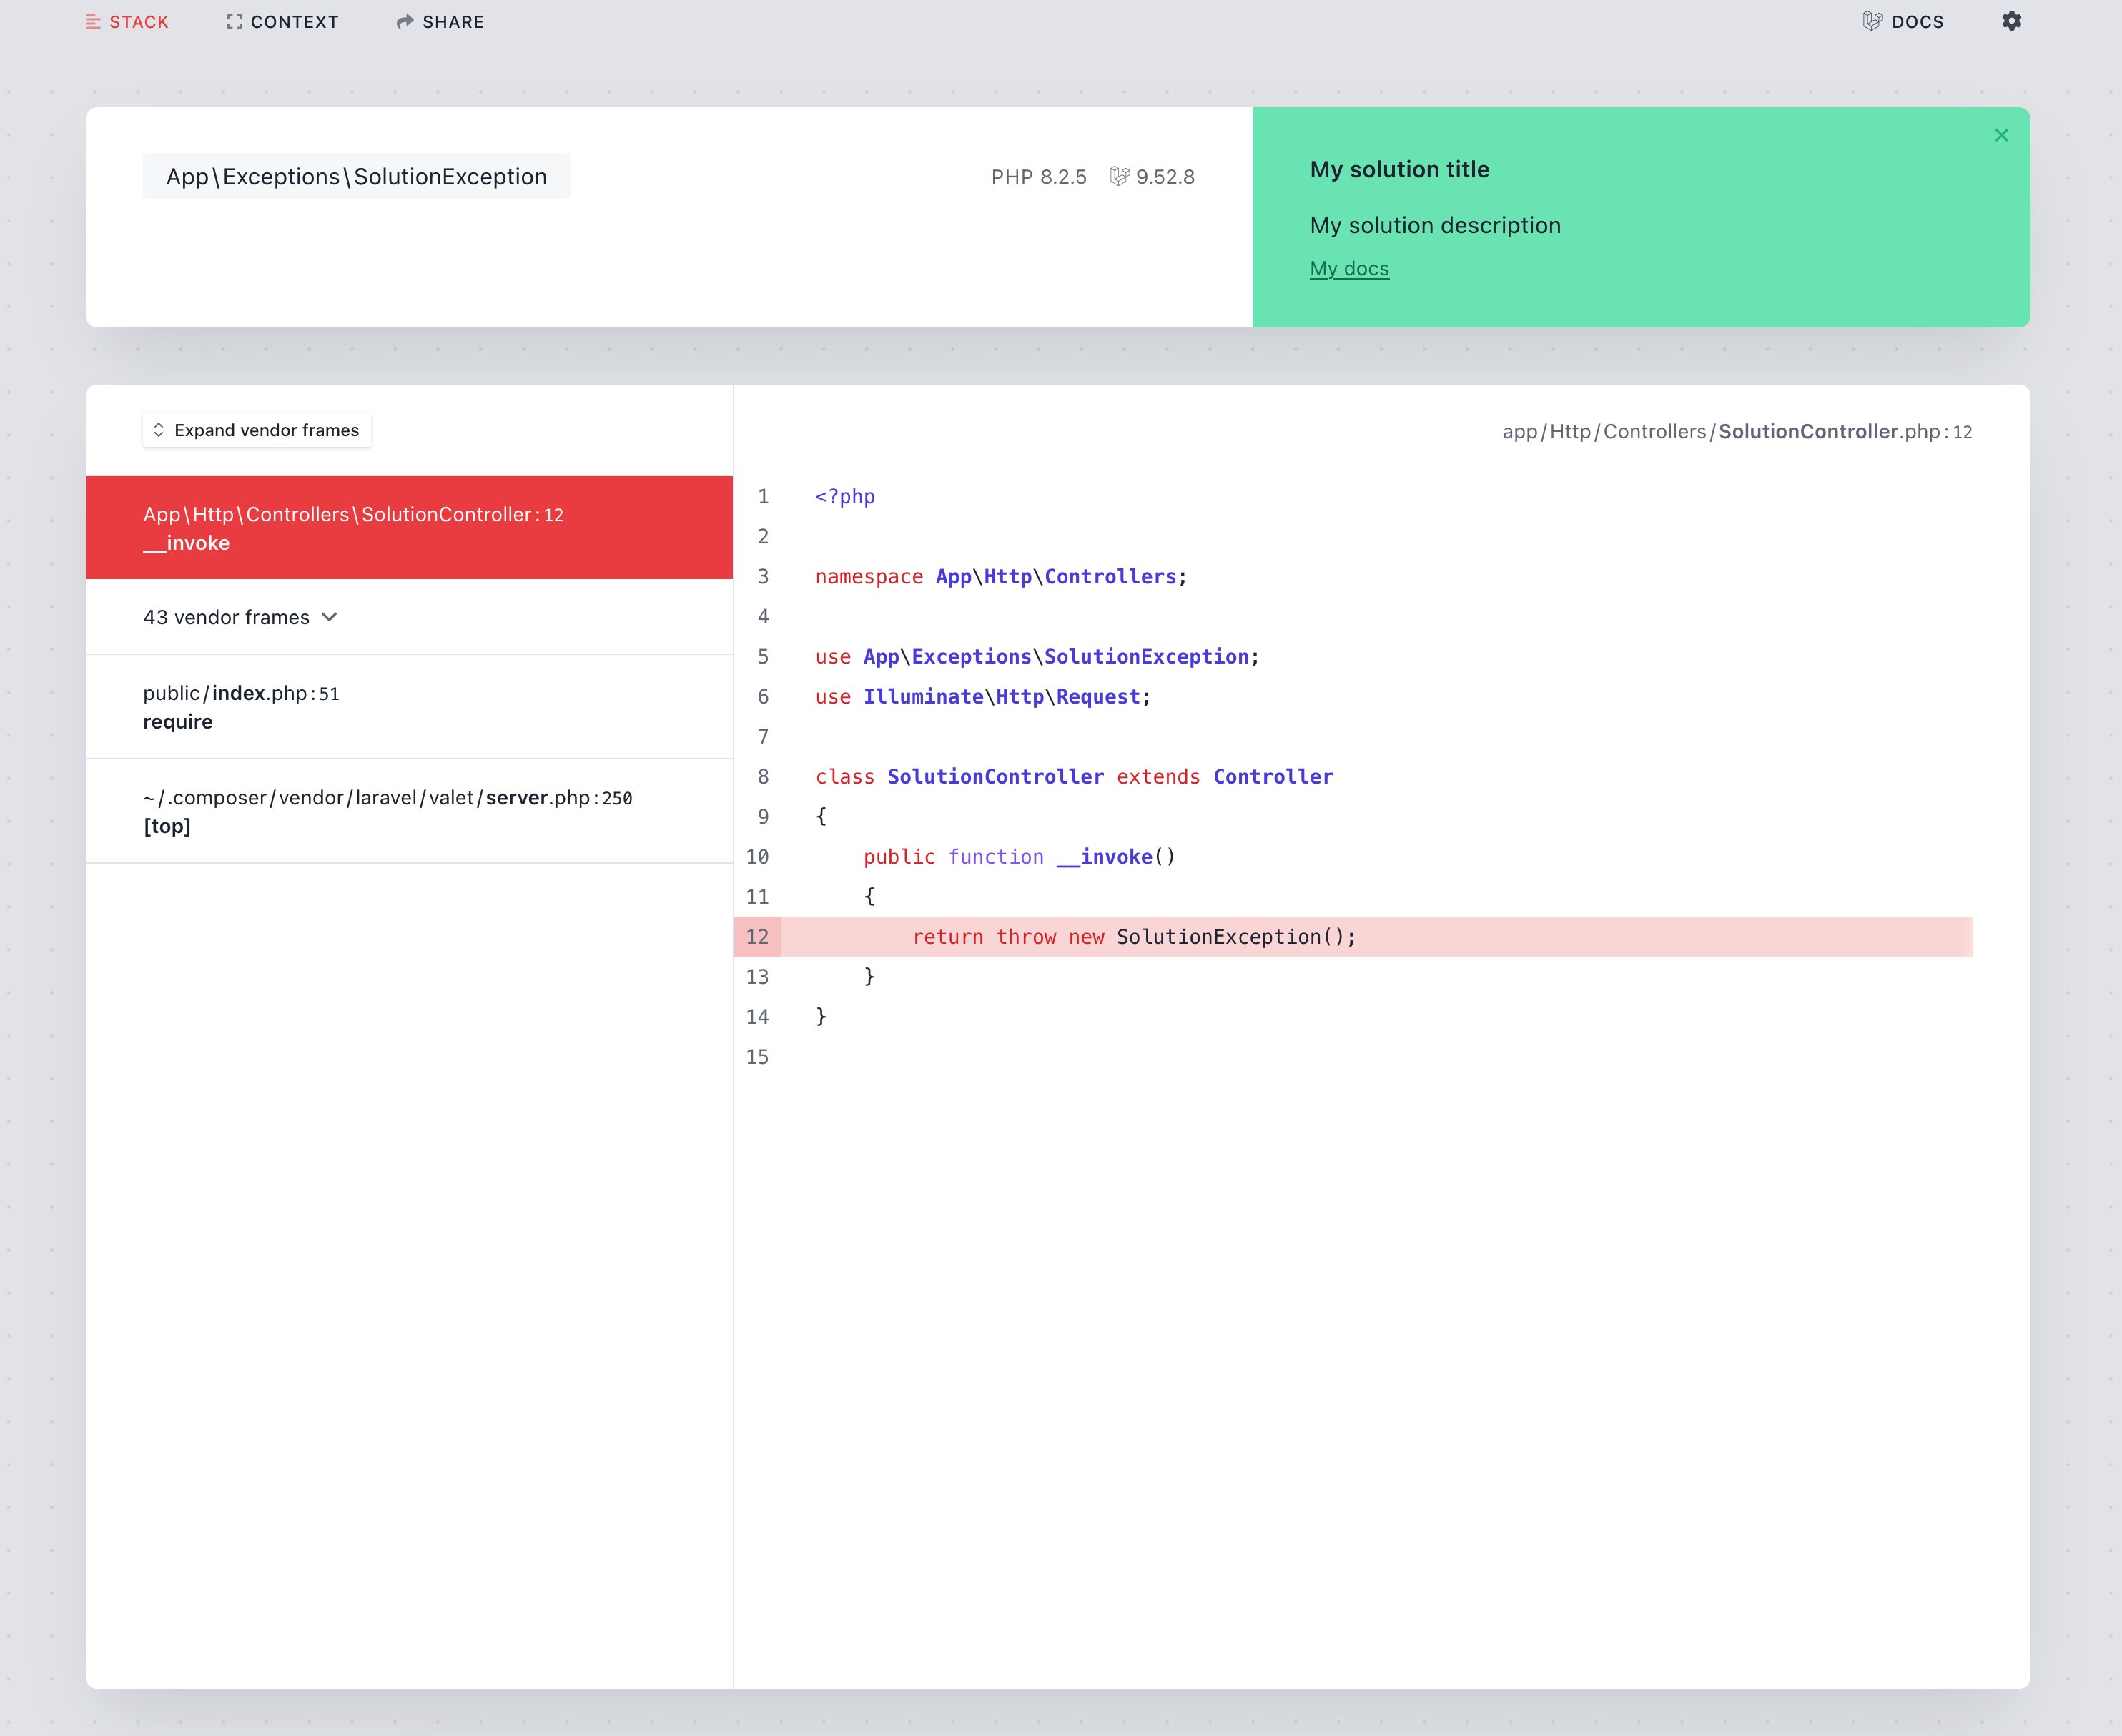Click the STACK hamburger icon

(93, 21)
